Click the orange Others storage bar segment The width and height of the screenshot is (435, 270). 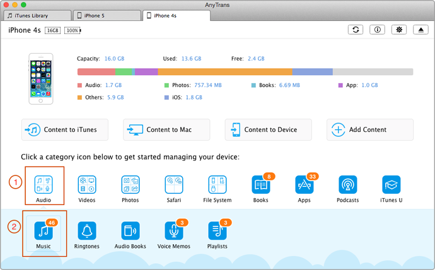225,72
